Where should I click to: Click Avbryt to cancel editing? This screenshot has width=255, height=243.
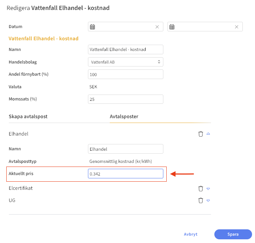pos(191,234)
